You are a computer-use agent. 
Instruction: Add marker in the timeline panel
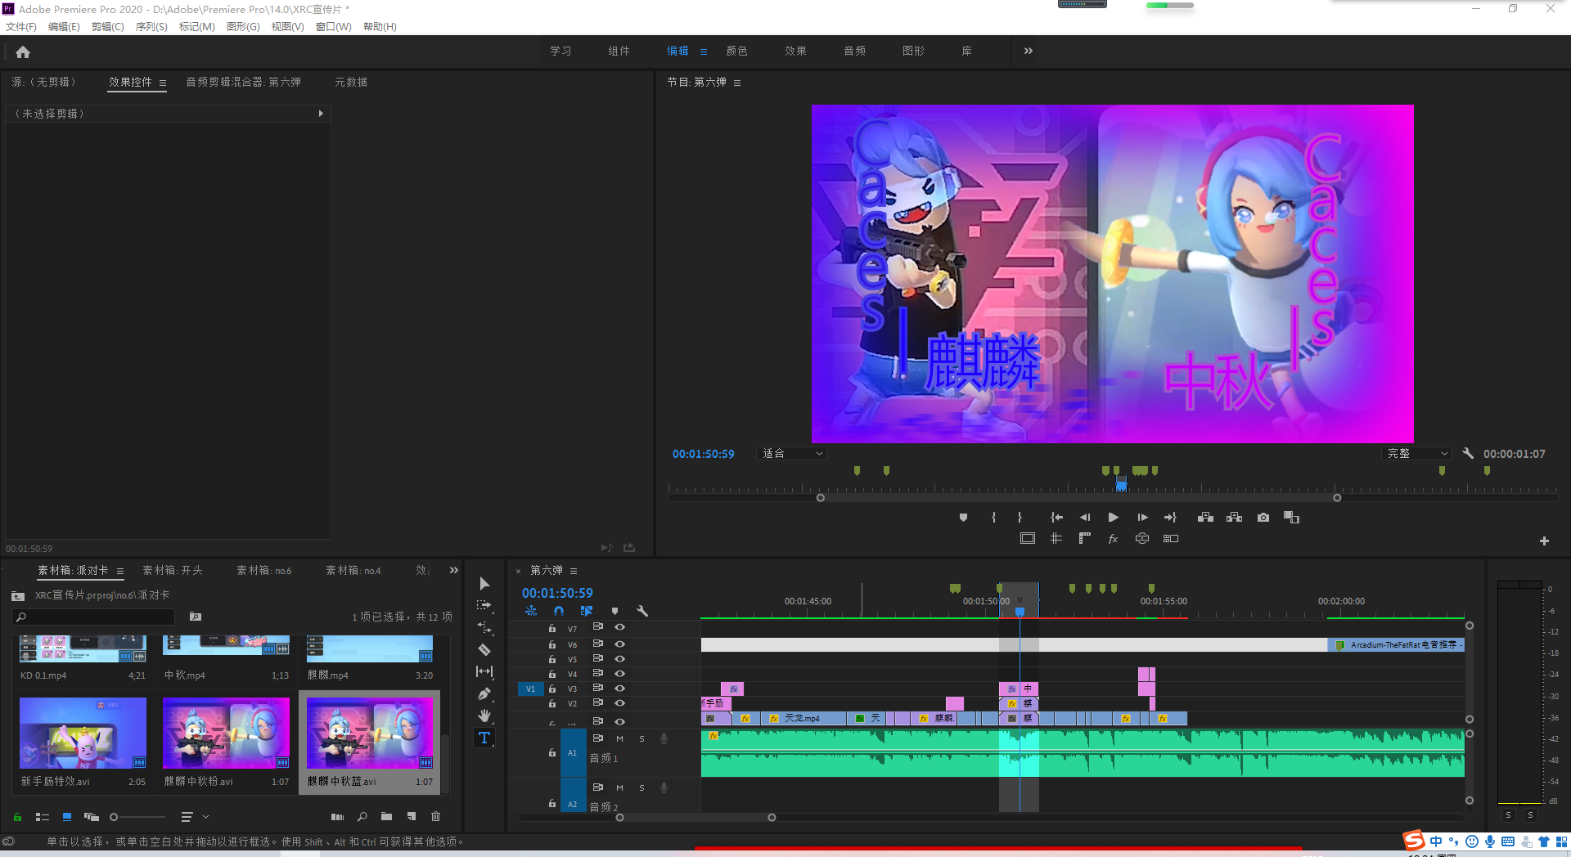click(x=614, y=610)
